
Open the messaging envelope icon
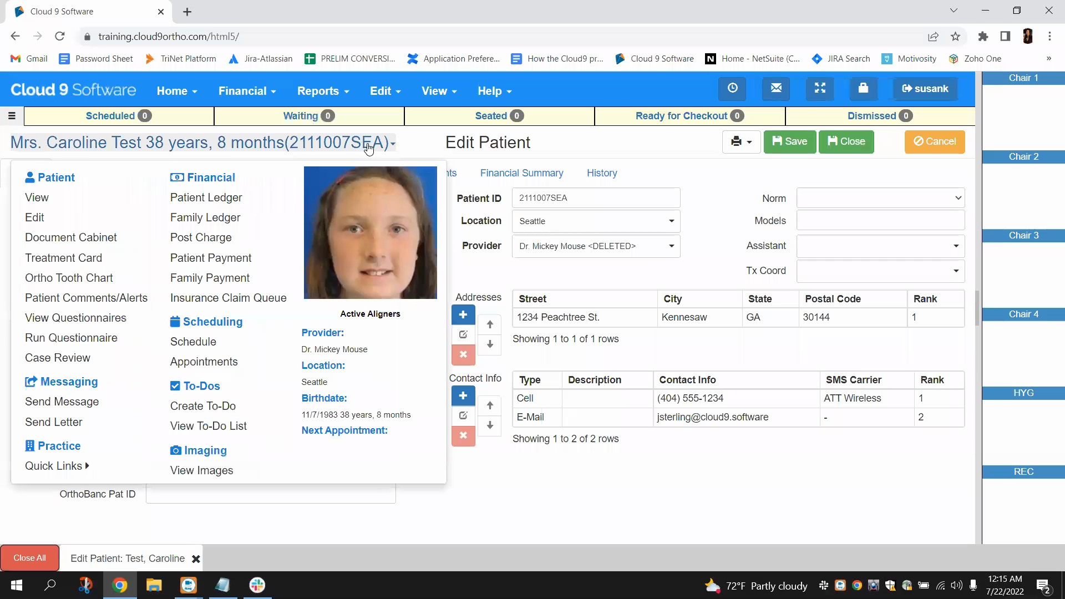(775, 89)
